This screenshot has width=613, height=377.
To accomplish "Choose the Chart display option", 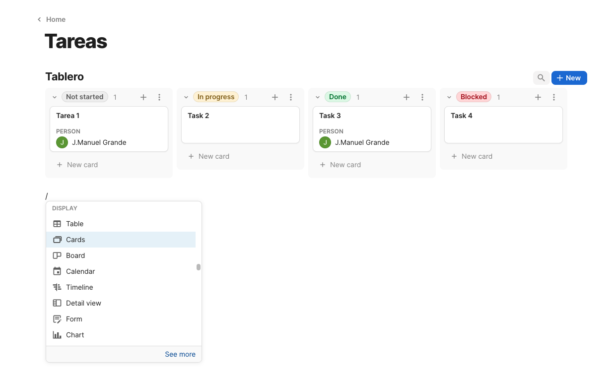I will (x=75, y=335).
